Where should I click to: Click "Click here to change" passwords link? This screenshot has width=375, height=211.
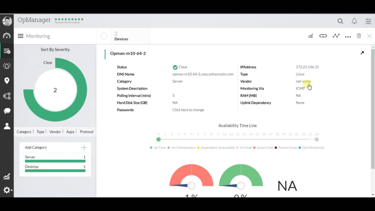pyautogui.click(x=188, y=110)
